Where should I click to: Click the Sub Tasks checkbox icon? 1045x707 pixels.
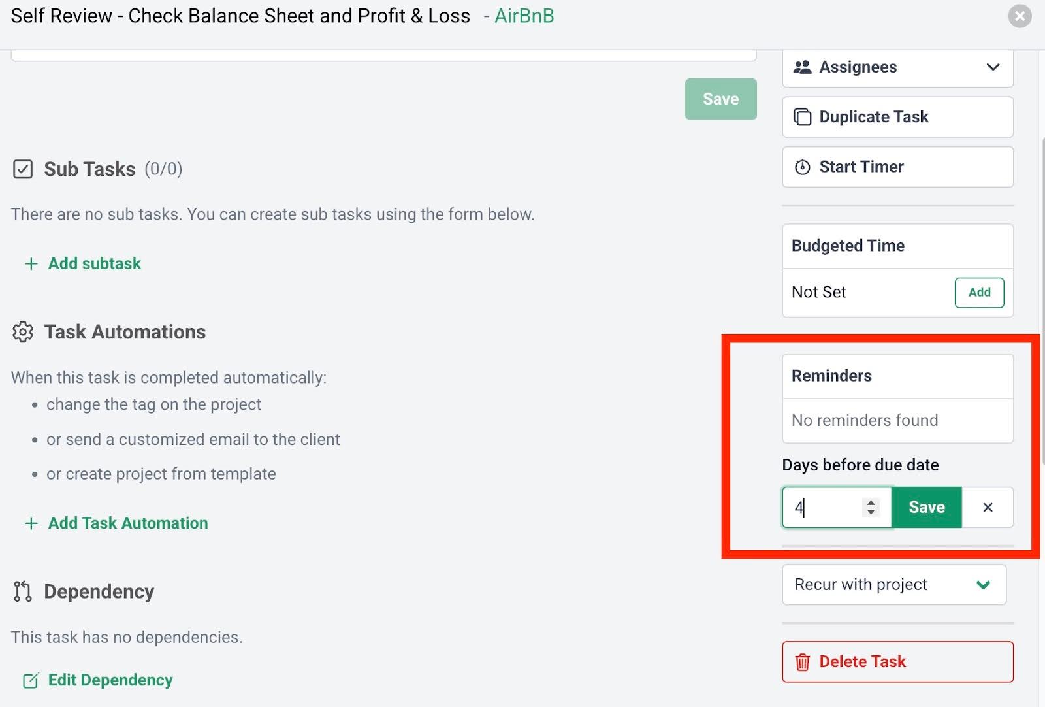click(22, 169)
